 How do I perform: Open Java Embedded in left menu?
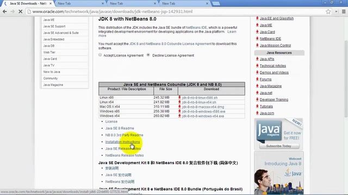(54, 39)
